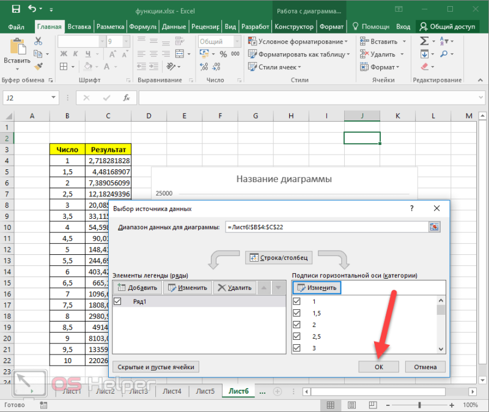Open the font name dropdown

[102, 41]
